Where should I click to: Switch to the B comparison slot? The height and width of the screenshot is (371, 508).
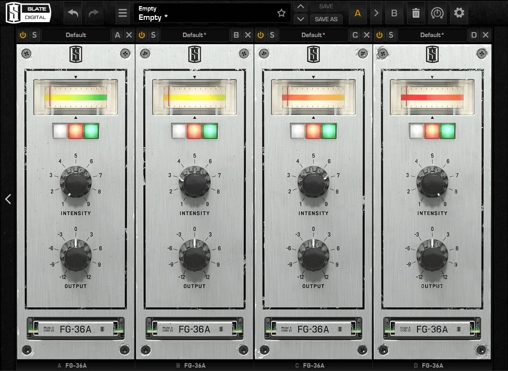click(x=394, y=13)
